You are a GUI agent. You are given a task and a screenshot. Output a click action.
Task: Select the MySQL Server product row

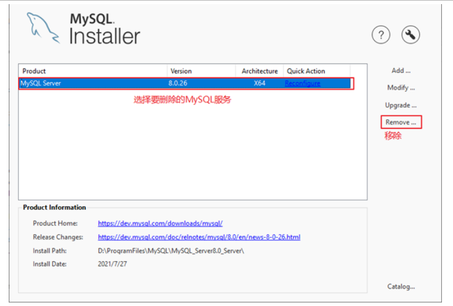coord(185,83)
